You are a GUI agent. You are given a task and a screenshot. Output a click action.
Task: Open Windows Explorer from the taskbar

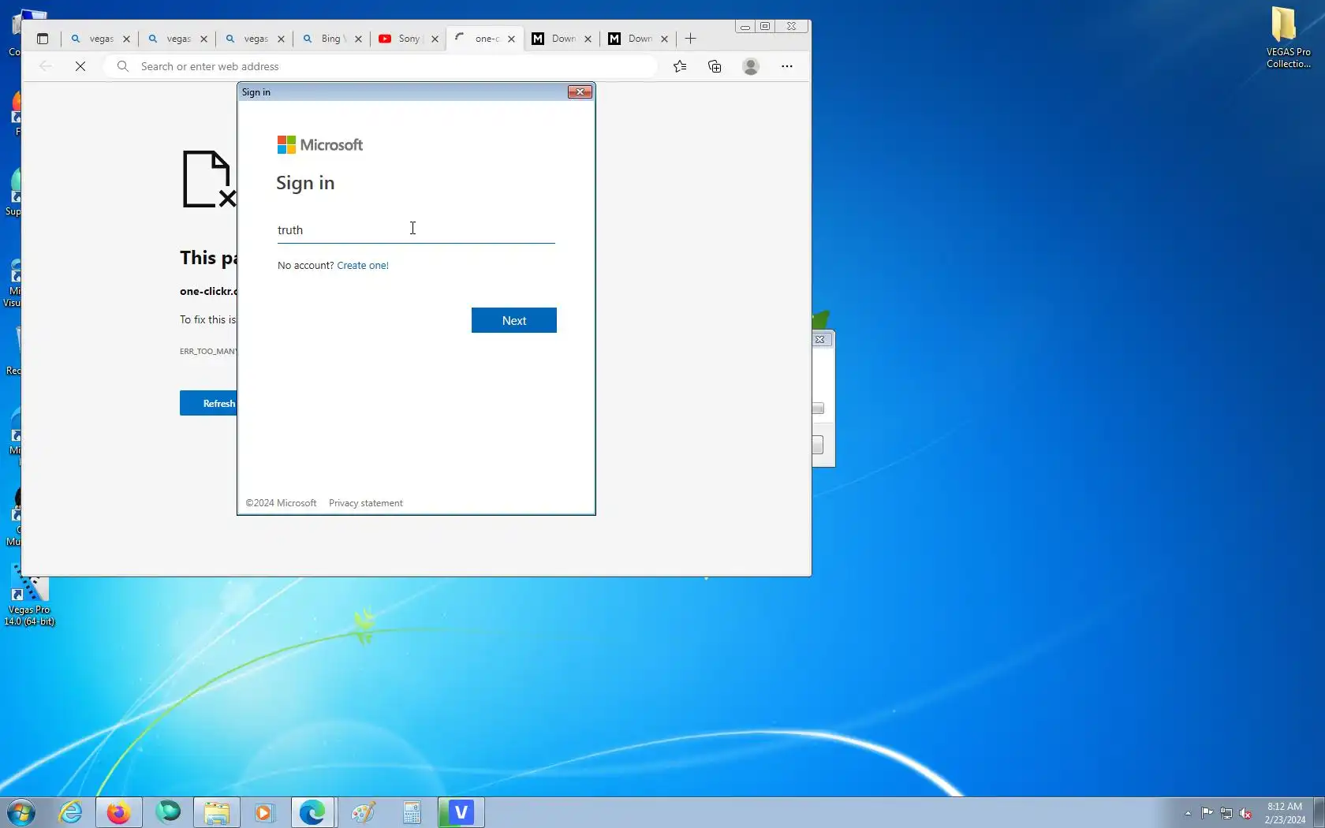[217, 812]
